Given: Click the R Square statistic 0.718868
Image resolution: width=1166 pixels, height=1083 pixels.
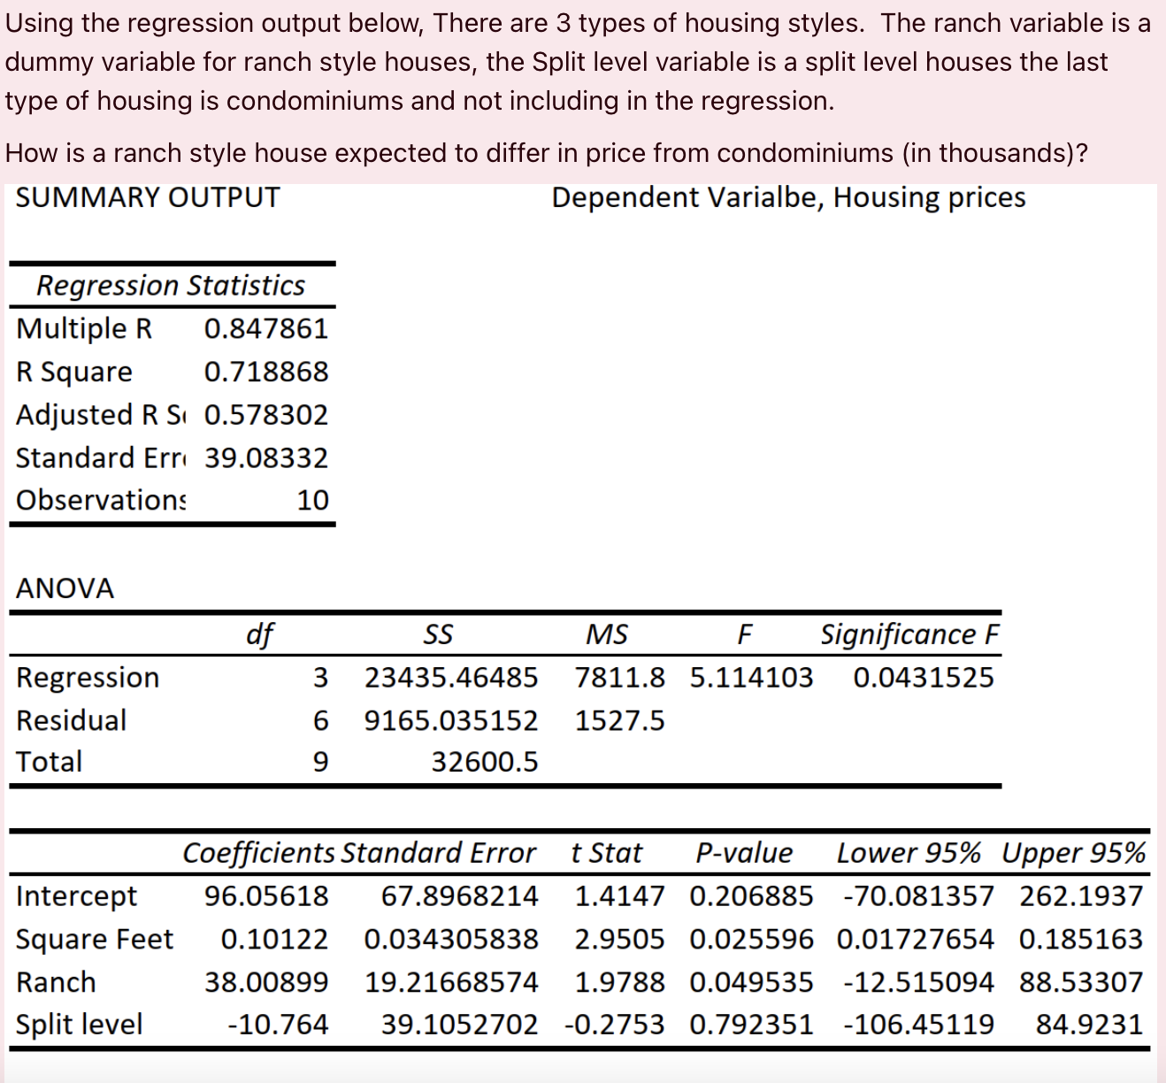Looking at the screenshot, I should [265, 372].
